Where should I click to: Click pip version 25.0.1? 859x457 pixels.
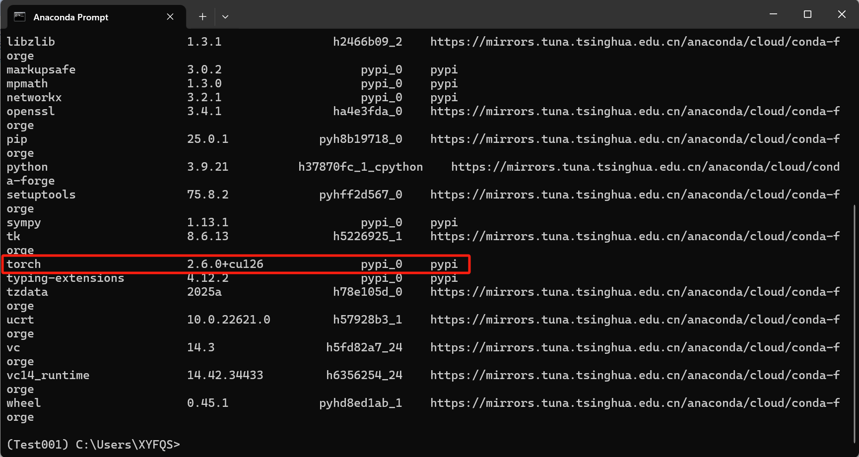click(x=208, y=139)
